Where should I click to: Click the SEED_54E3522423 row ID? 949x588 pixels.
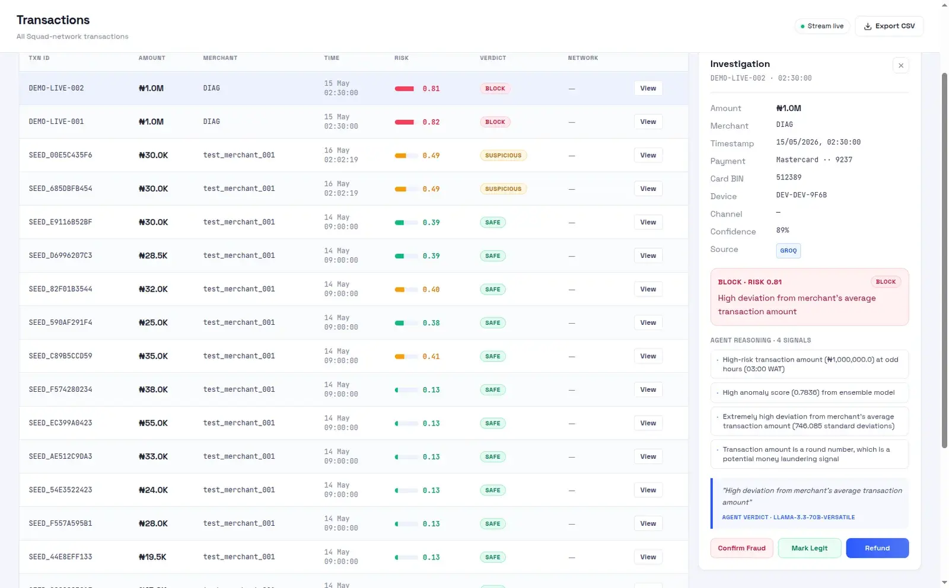(60, 490)
